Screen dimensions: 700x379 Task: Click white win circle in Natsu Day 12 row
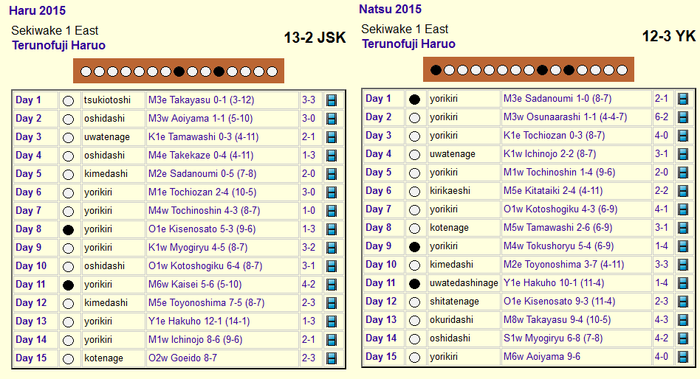click(415, 302)
